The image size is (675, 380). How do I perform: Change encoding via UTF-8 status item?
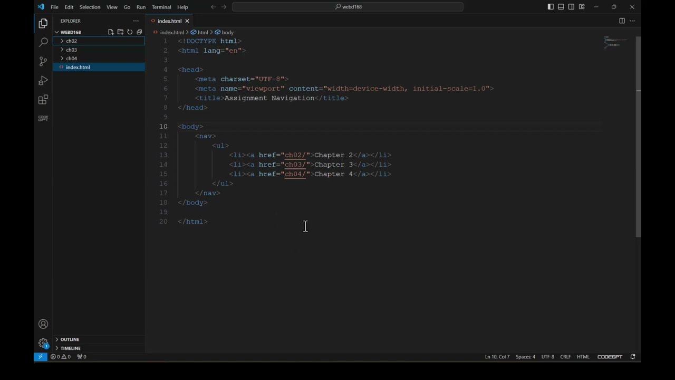tap(547, 357)
